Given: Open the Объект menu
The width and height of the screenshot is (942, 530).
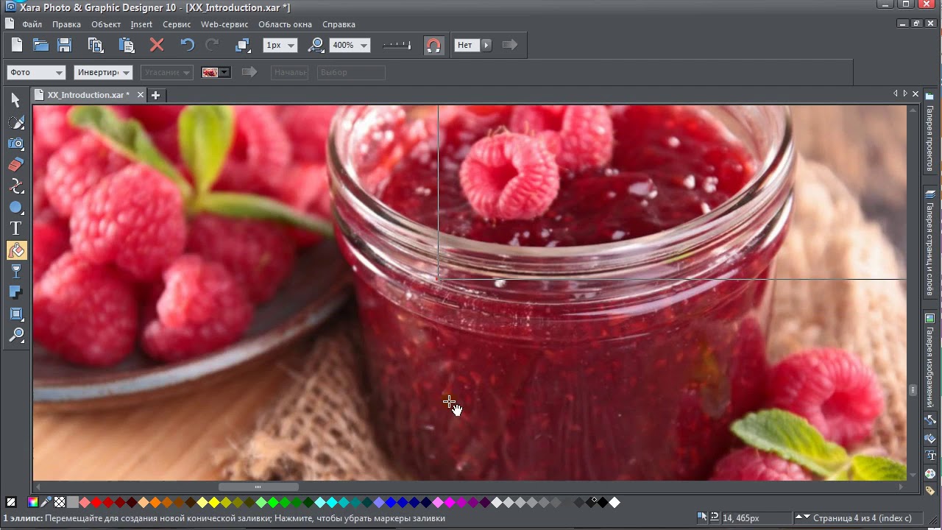Looking at the screenshot, I should click(106, 24).
